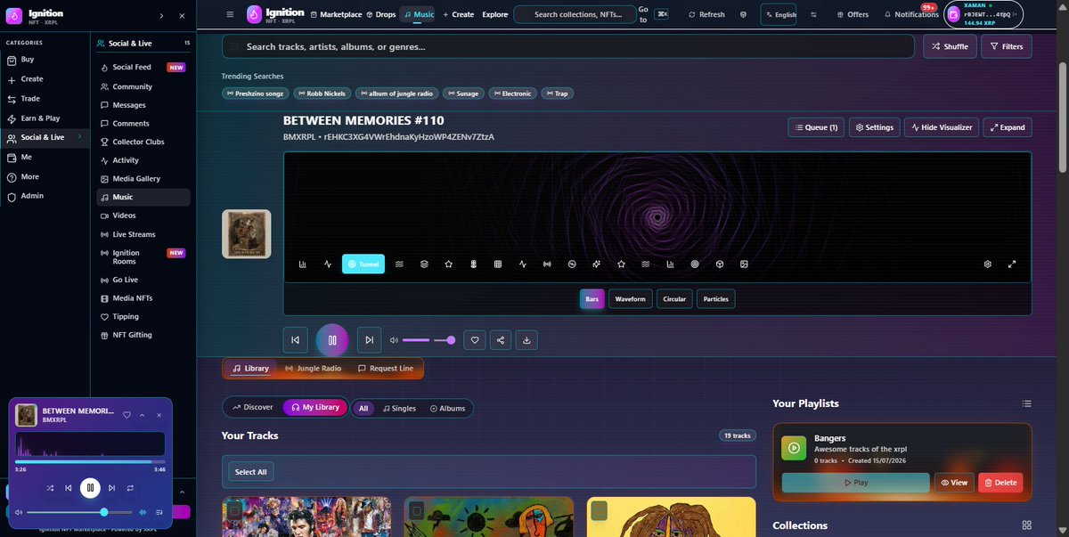Click the queue list icon in the mini player
The width and height of the screenshot is (1069, 537).
click(159, 512)
